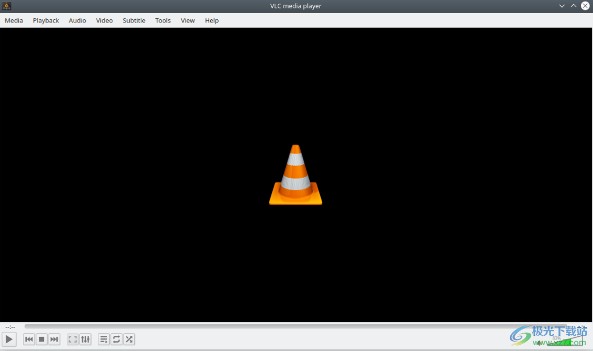The width and height of the screenshot is (593, 351).
Task: Click the VLC cone title bar icon
Action: [x=6, y=6]
